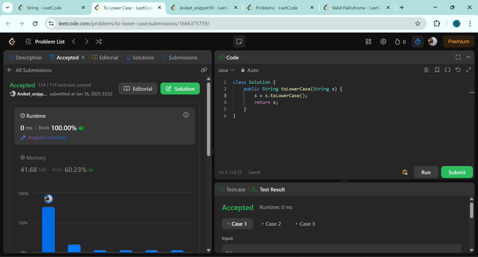The width and height of the screenshot is (478, 257).
Task: Click the address bar URL
Action: point(134,24)
